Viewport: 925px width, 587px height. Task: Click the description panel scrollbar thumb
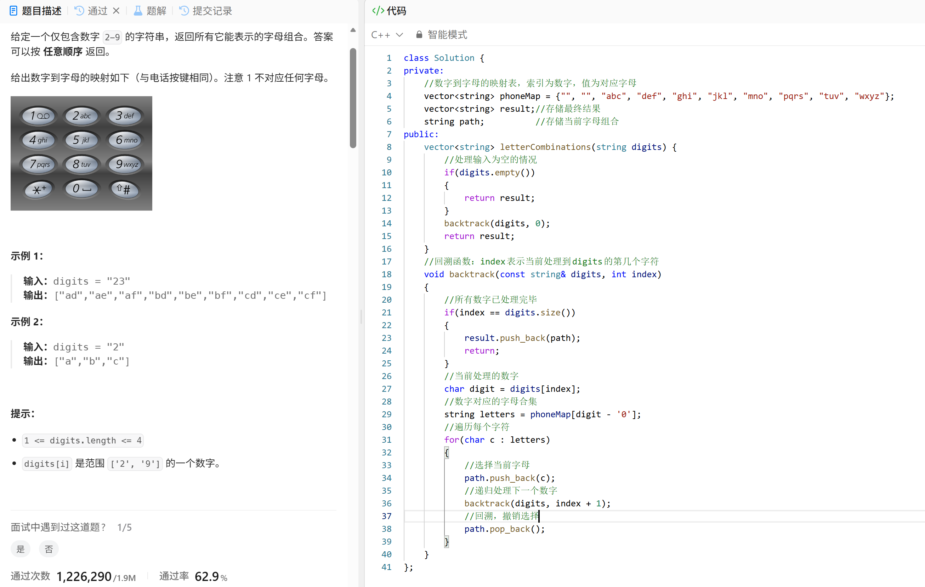pyautogui.click(x=353, y=98)
